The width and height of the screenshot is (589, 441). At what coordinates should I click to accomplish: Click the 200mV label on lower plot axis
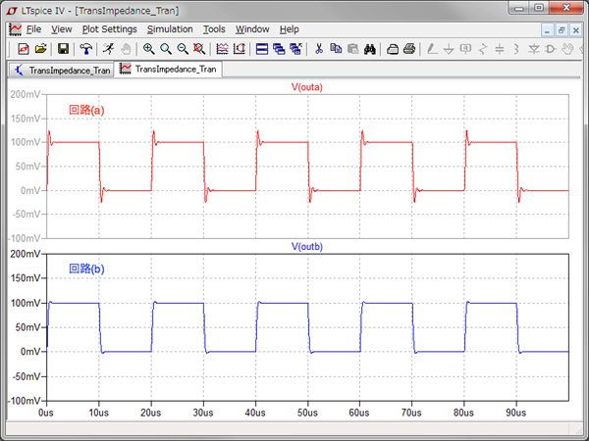[x=24, y=254]
